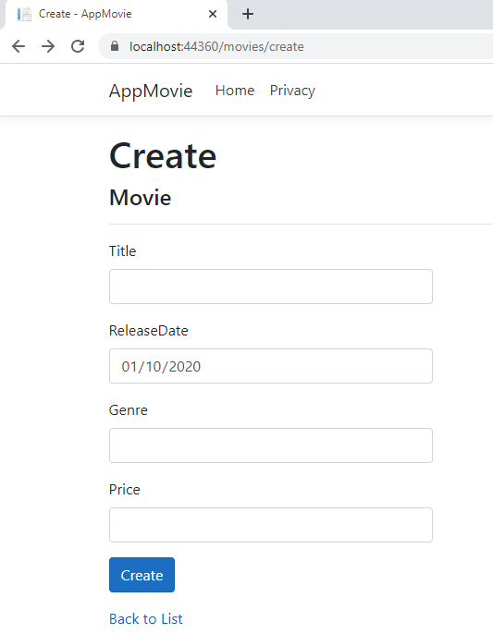Open the AppMovie brand link
This screenshot has height=634, width=493.
pos(151,91)
